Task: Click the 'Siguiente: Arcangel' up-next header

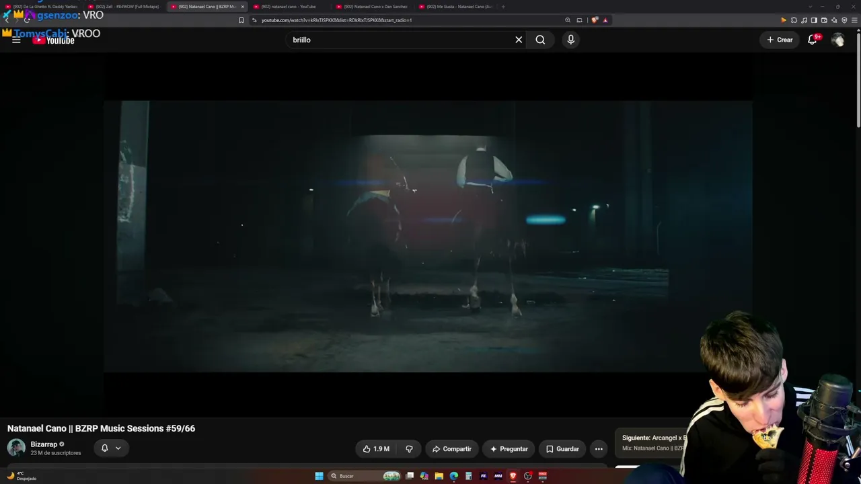Action: (x=652, y=438)
